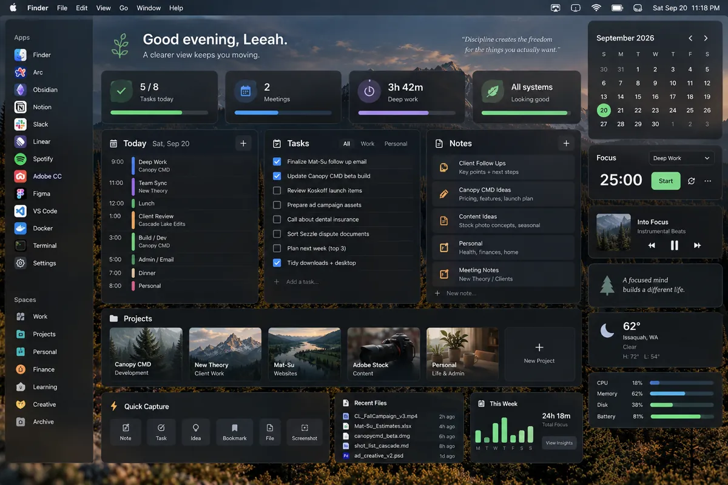Image resolution: width=728 pixels, height=485 pixels.
Task: Create a New Project tile
Action: (539, 353)
